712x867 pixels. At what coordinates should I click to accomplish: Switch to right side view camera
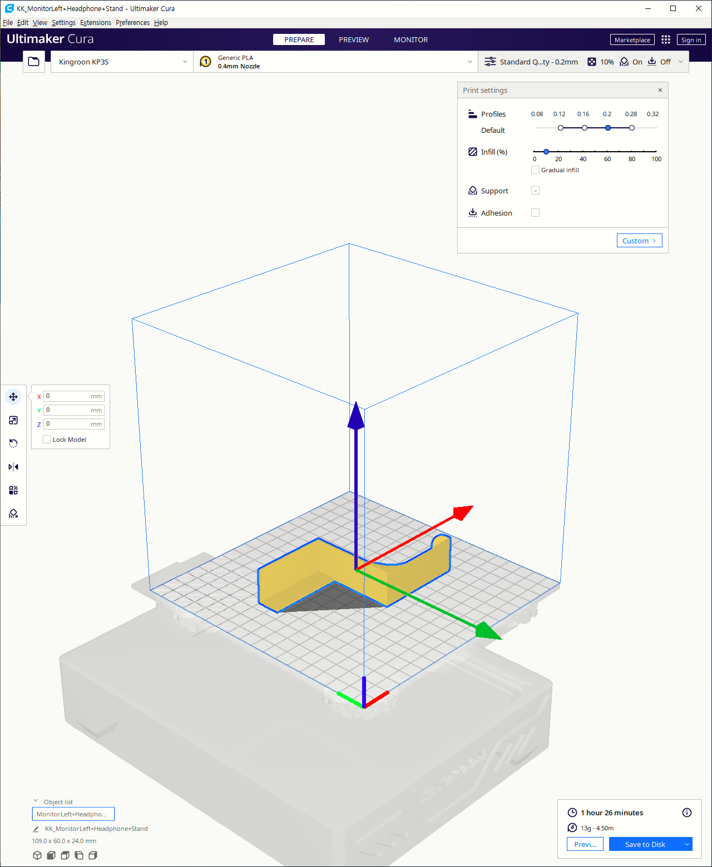93,855
